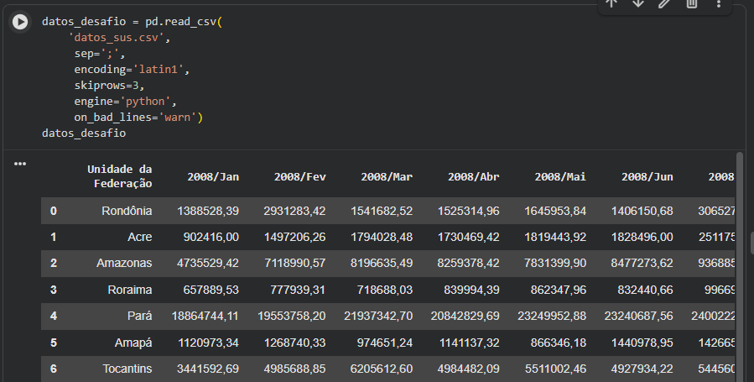Click the 2008/Mar column header
The image size is (754, 382).
(387, 177)
